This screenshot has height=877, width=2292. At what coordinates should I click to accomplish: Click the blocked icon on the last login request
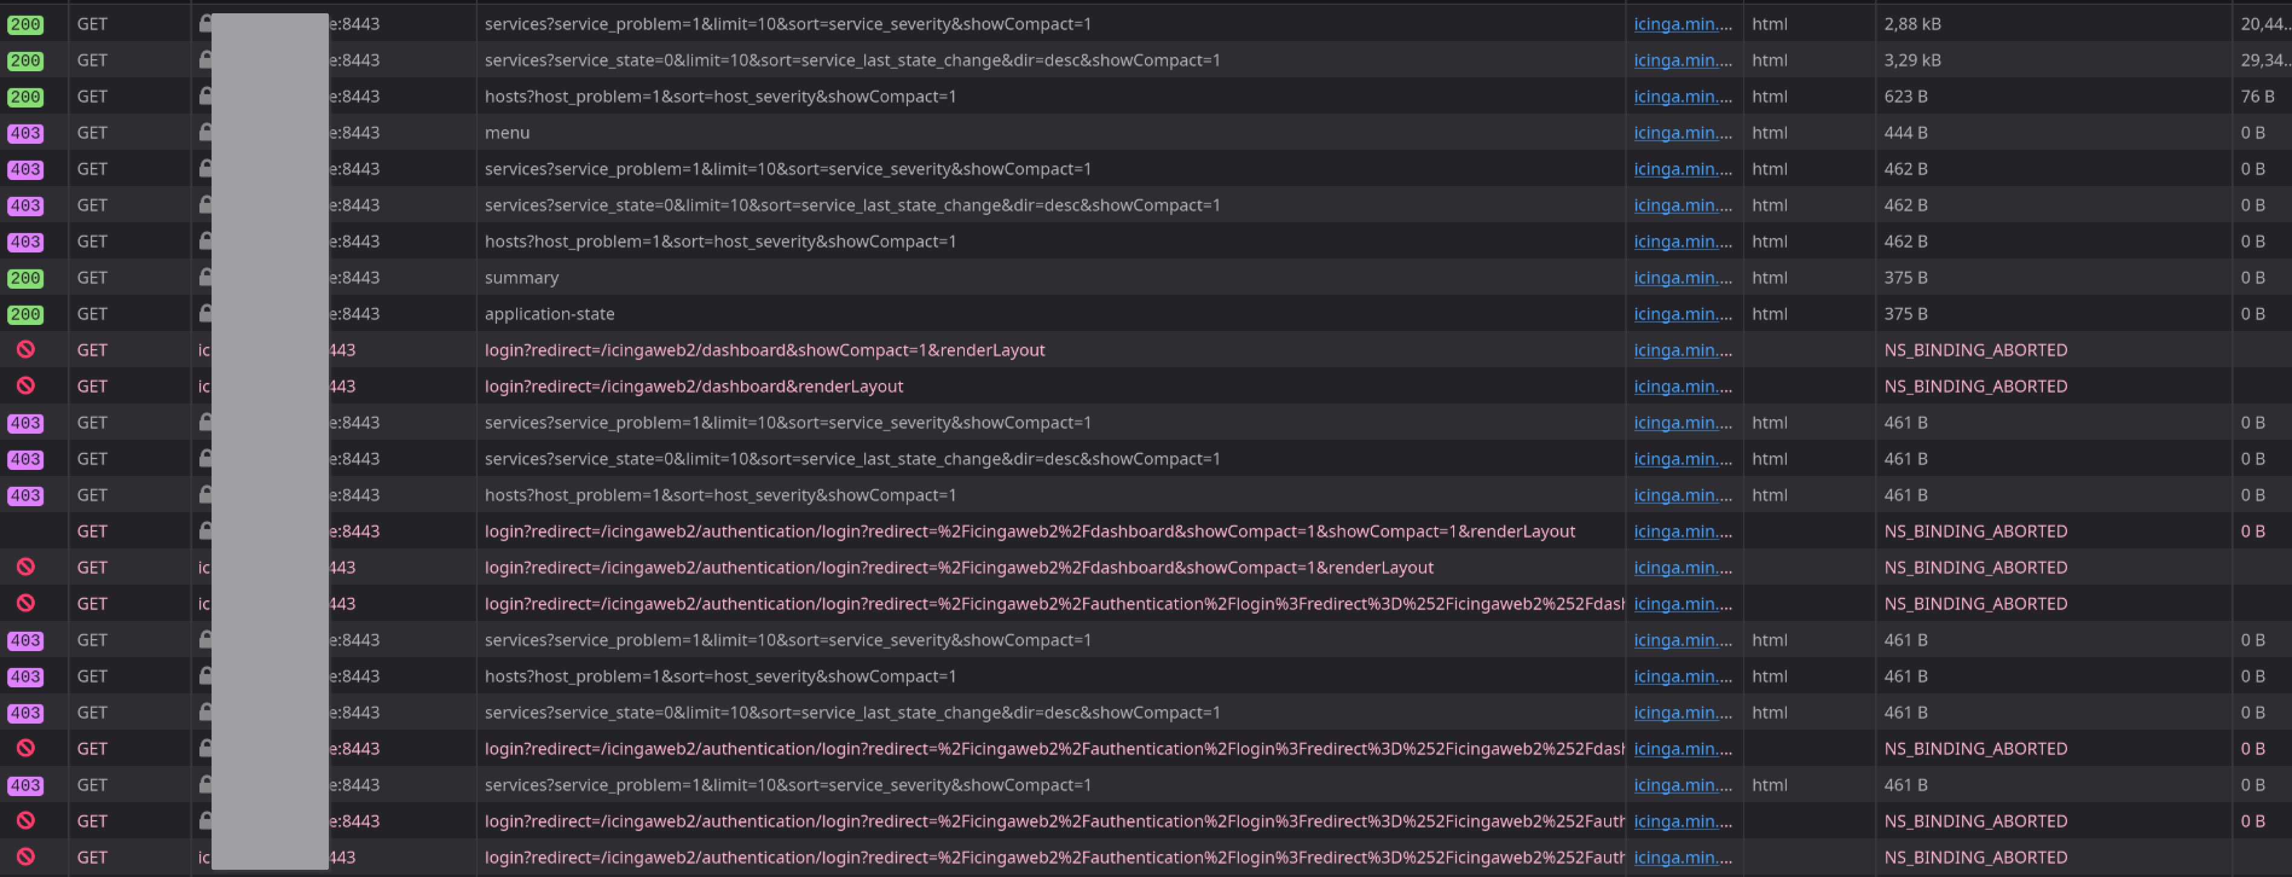(x=26, y=856)
